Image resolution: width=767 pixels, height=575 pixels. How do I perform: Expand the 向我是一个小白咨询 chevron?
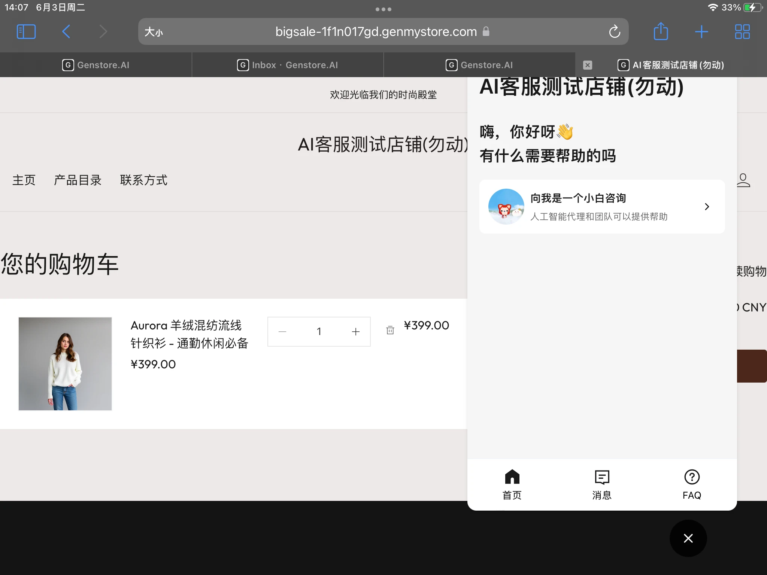707,207
